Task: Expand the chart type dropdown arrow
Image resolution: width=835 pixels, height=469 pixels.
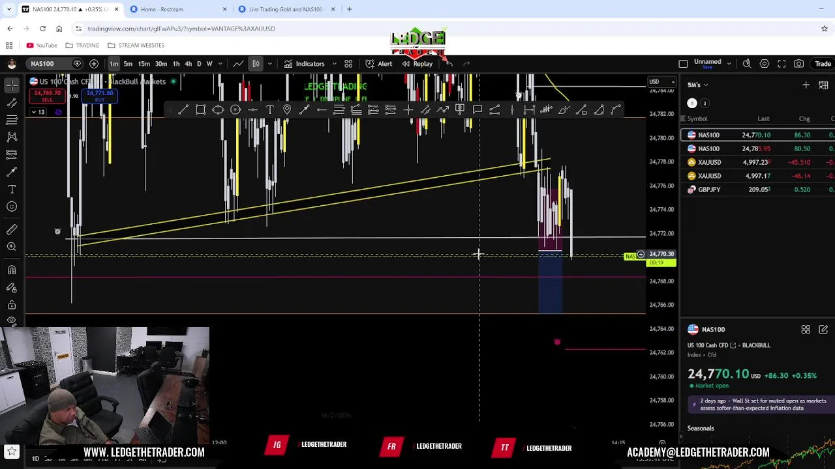Action: 269,64
